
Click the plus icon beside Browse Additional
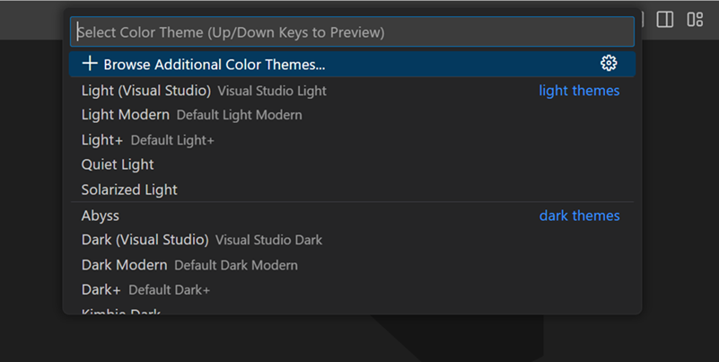pyautogui.click(x=90, y=64)
